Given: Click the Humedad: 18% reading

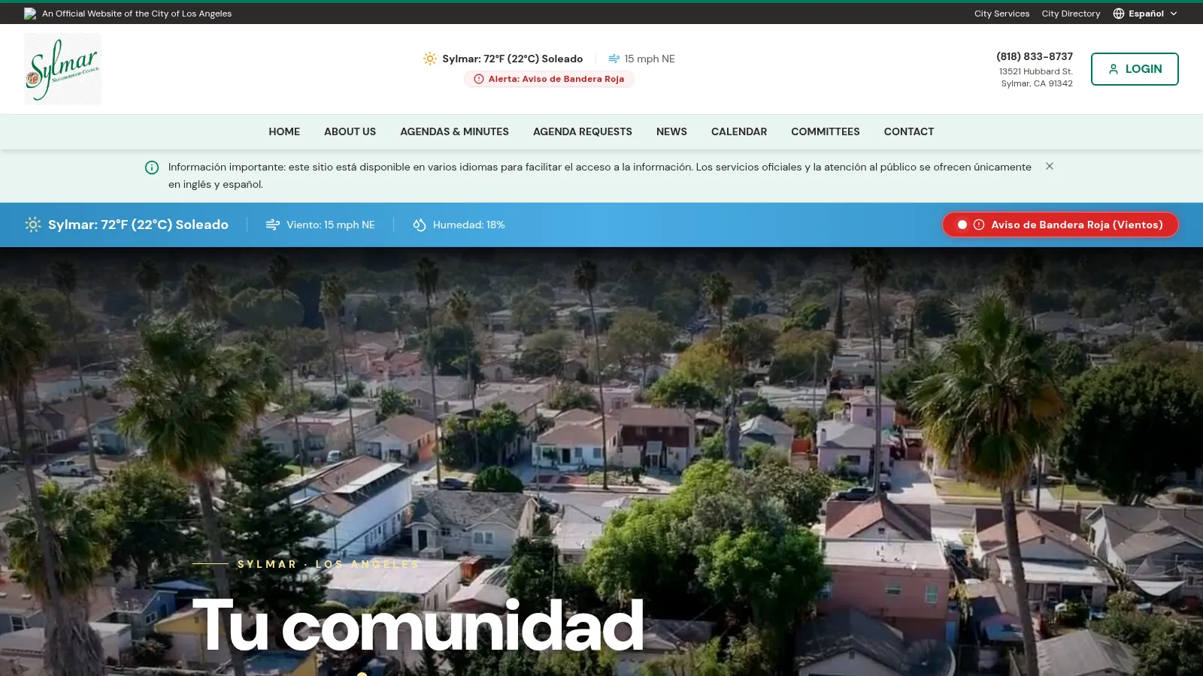Looking at the screenshot, I should click(468, 225).
